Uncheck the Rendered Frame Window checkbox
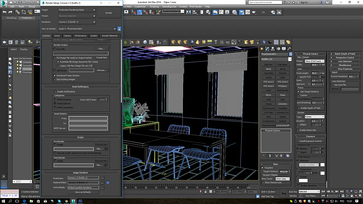 (x=55, y=75)
